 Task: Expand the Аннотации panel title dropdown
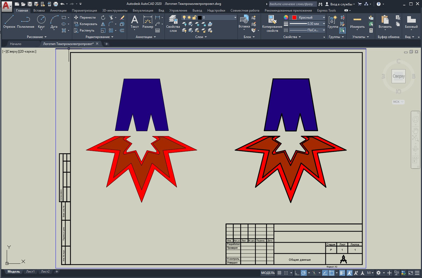146,37
